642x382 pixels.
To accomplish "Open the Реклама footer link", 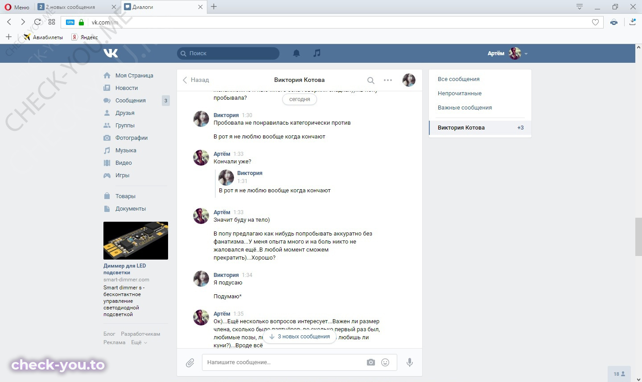I will pyautogui.click(x=114, y=342).
